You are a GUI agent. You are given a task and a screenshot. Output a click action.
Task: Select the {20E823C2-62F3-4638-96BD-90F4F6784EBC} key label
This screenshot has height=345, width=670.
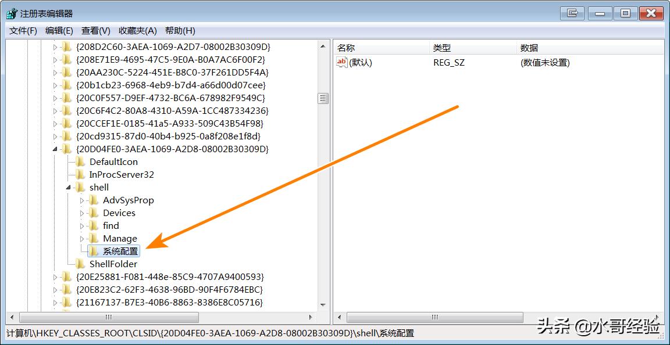pos(169,289)
